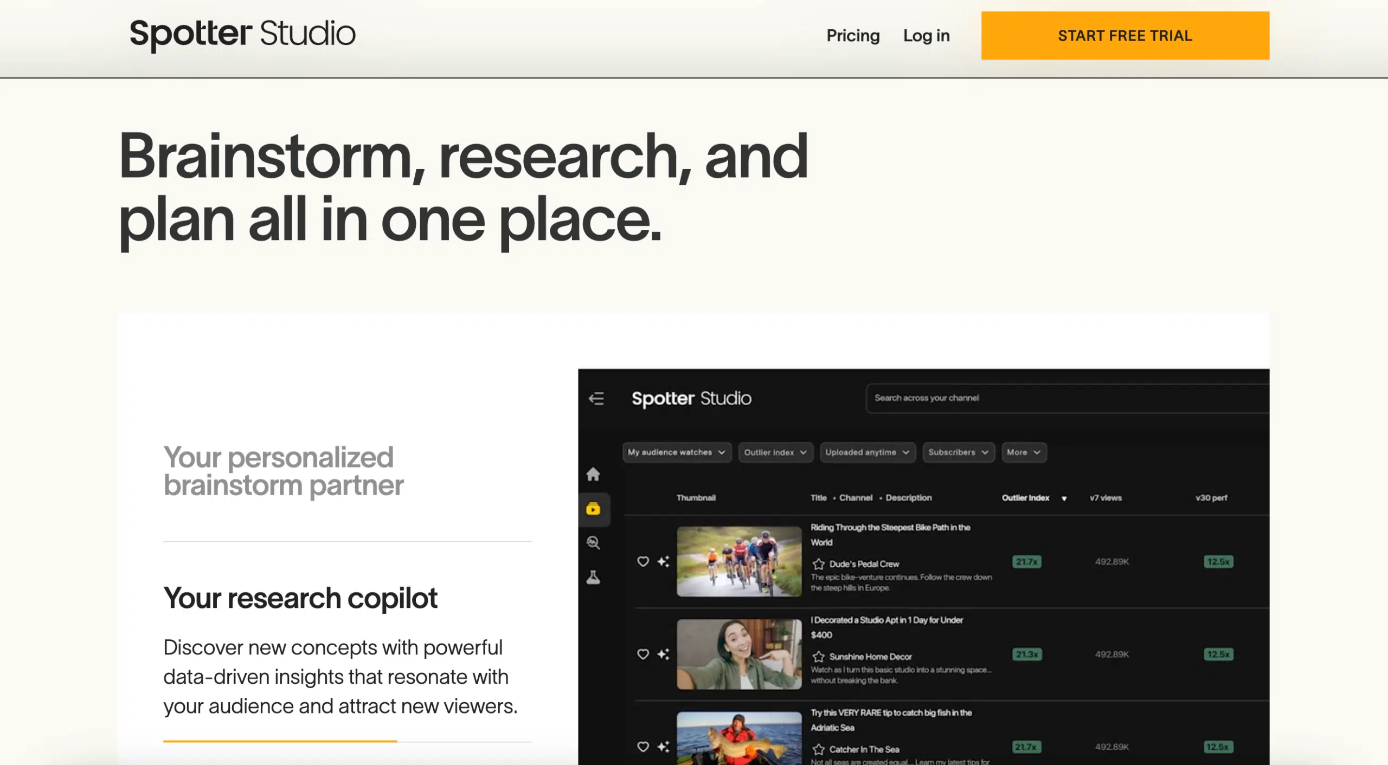Click the 'v30 perf' column header

pyautogui.click(x=1211, y=498)
